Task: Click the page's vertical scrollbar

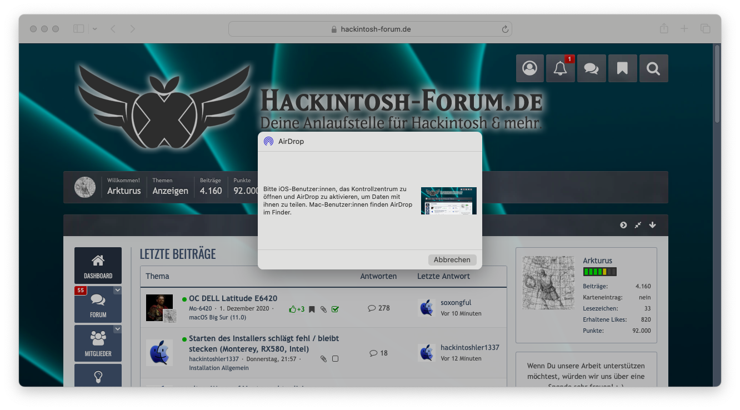Action: pos(717,84)
